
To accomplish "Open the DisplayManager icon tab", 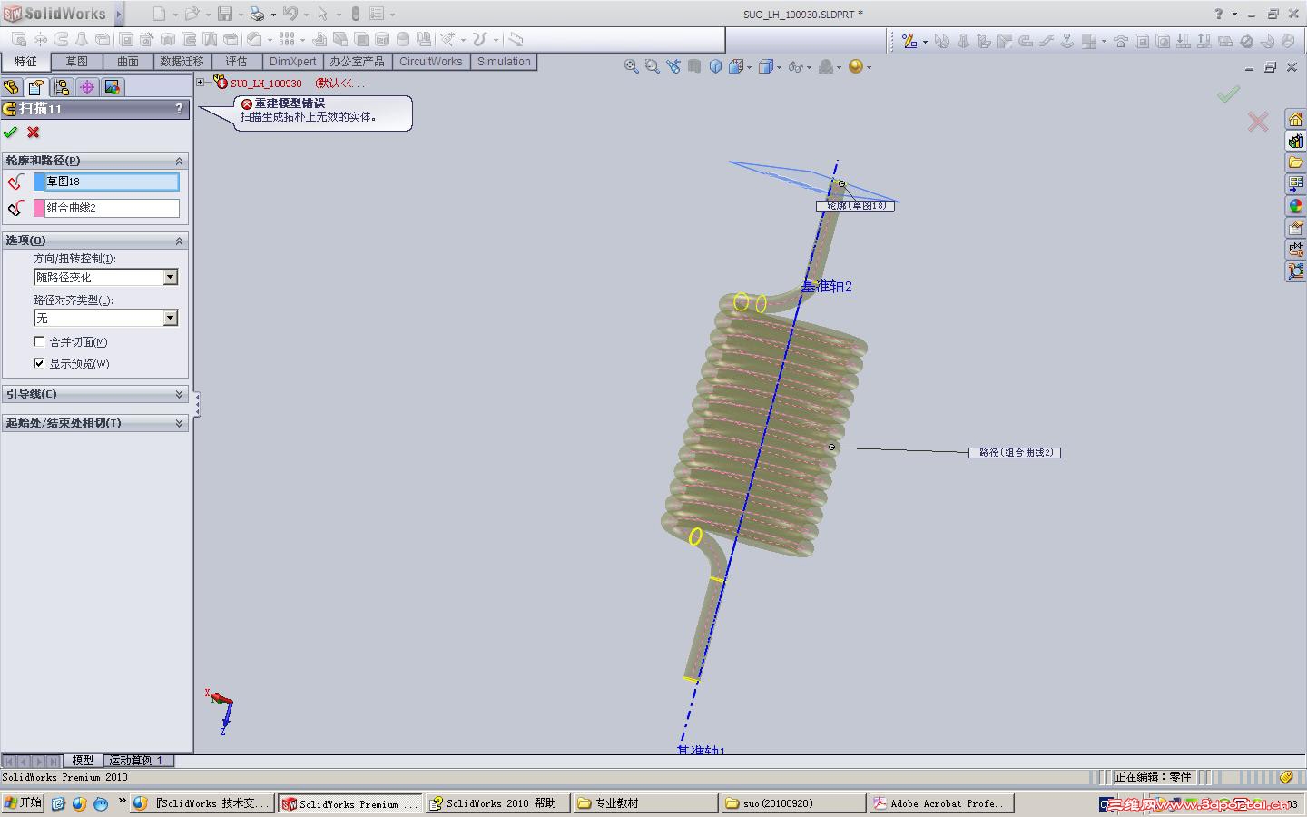I will (113, 87).
